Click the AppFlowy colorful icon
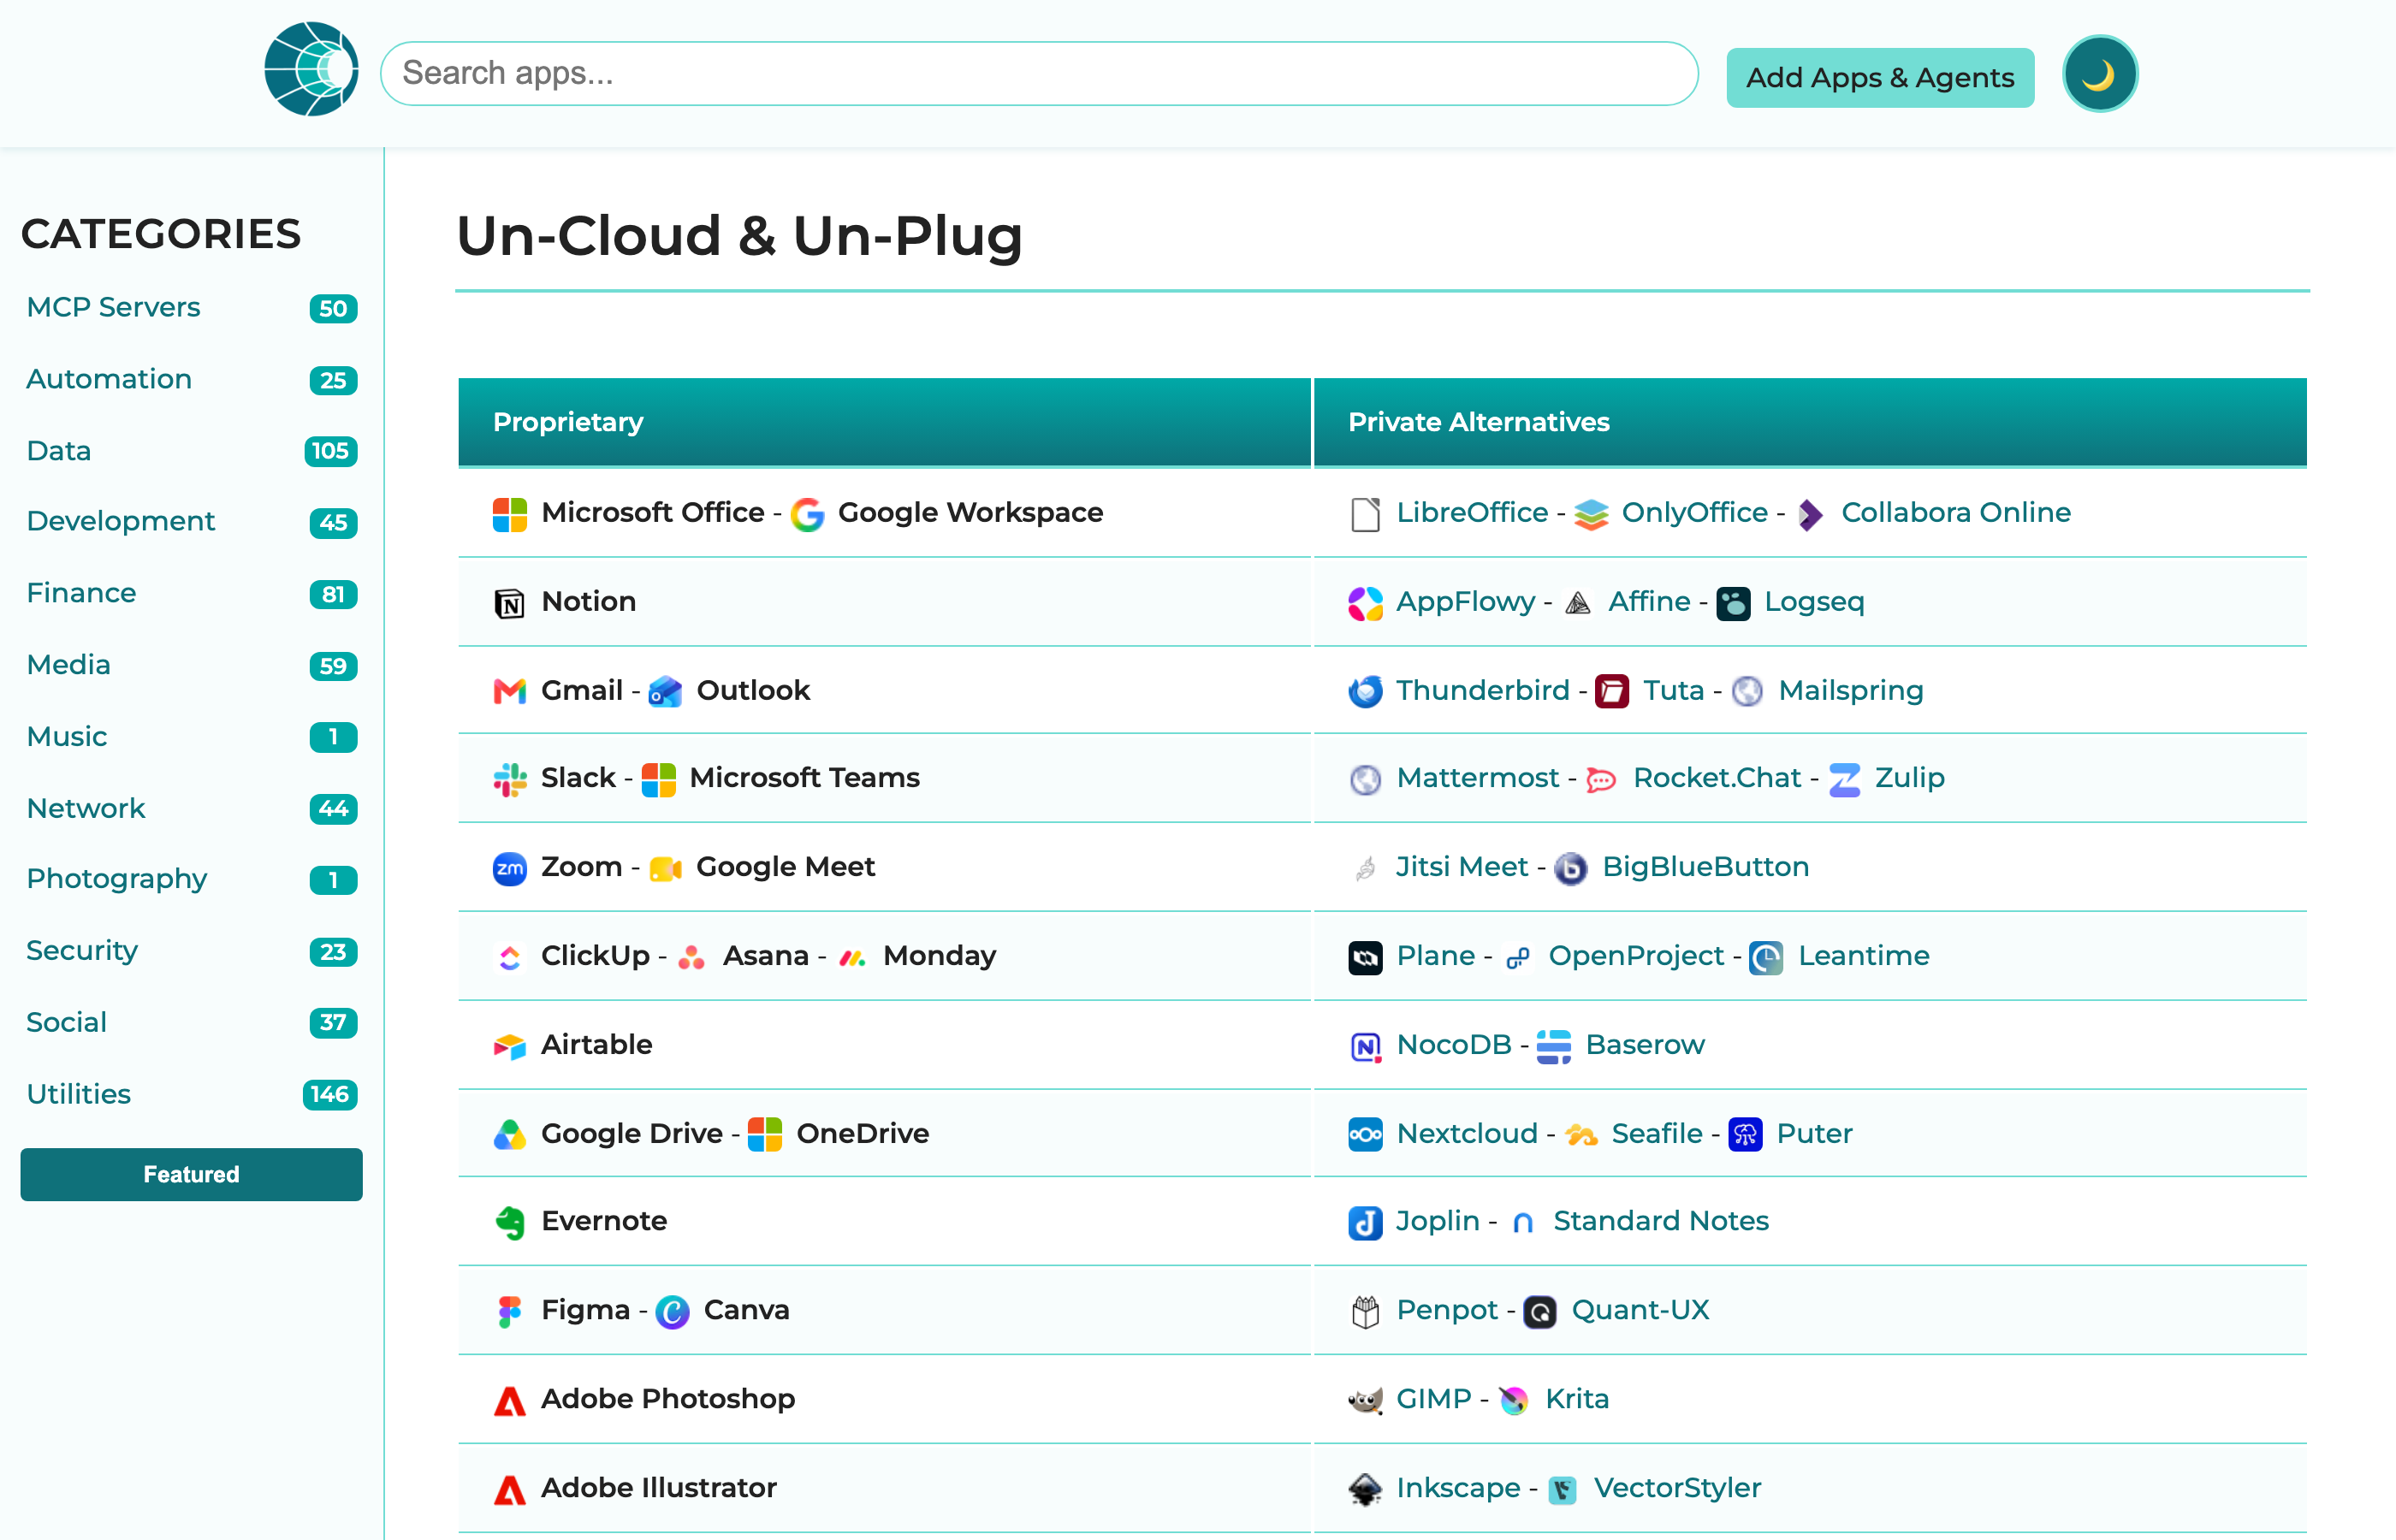The width and height of the screenshot is (2396, 1540). 1365,603
